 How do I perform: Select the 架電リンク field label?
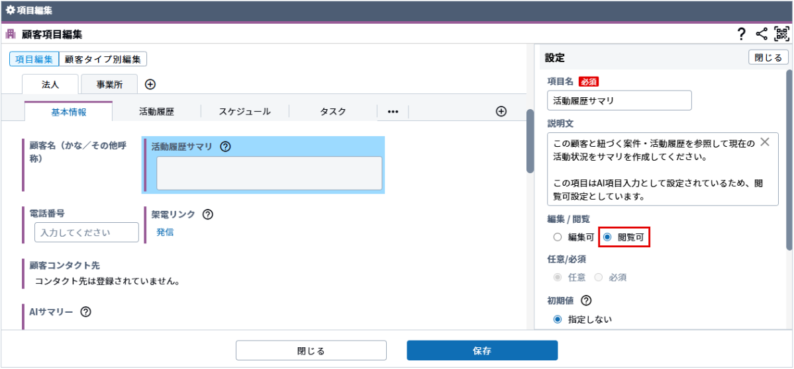pyautogui.click(x=174, y=214)
